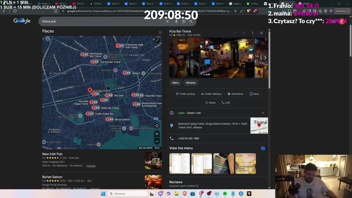Switch to the Konto browser tab
The image size is (352, 198).
(x=44, y=4)
